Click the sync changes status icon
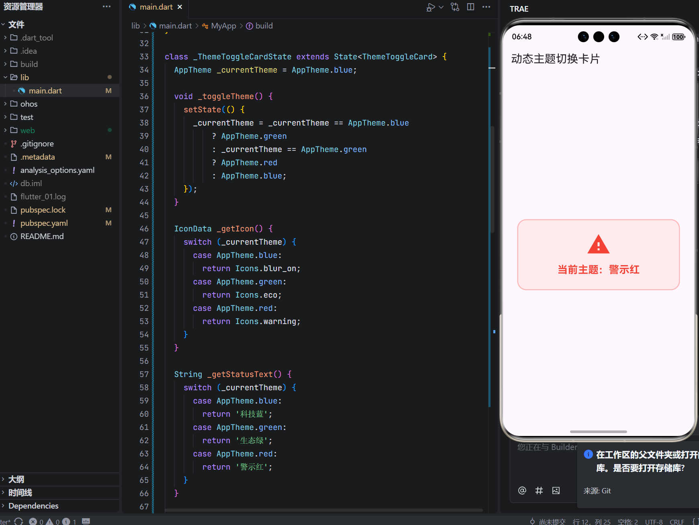 (18, 521)
